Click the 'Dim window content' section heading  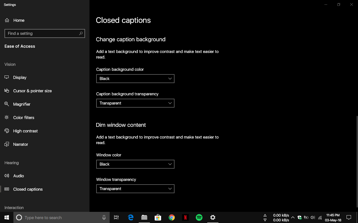[x=121, y=125]
